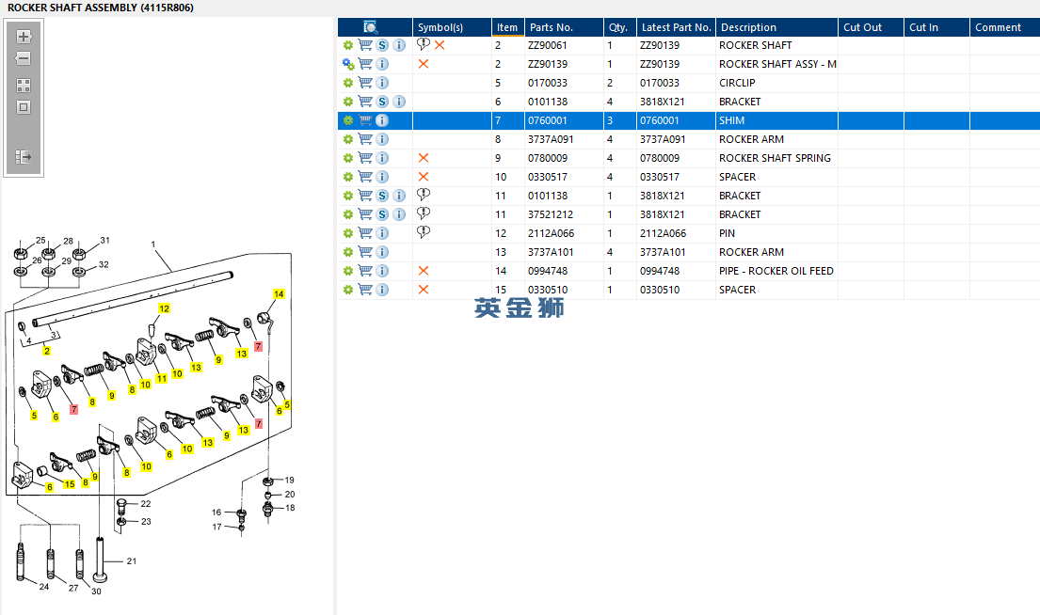The height and width of the screenshot is (615, 1040).
Task: Click parts number '0780009' in Parts No. column
Action: pos(548,158)
